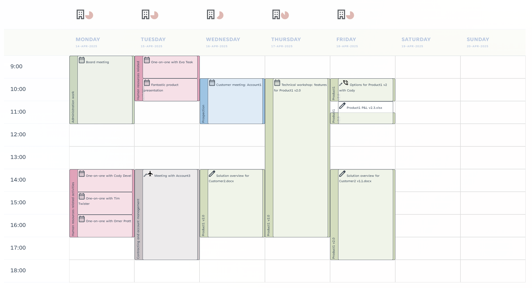Click calendar icon on Fantastic product presentation
532x288 pixels.
coord(147,83)
